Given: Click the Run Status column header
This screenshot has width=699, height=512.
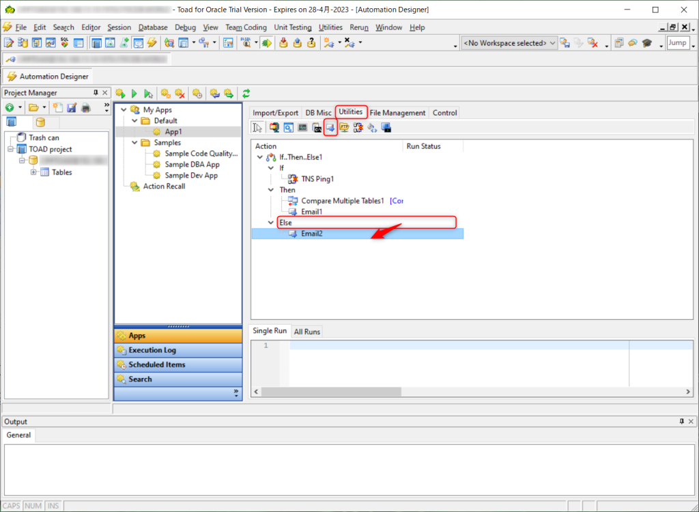Looking at the screenshot, I should [x=433, y=146].
